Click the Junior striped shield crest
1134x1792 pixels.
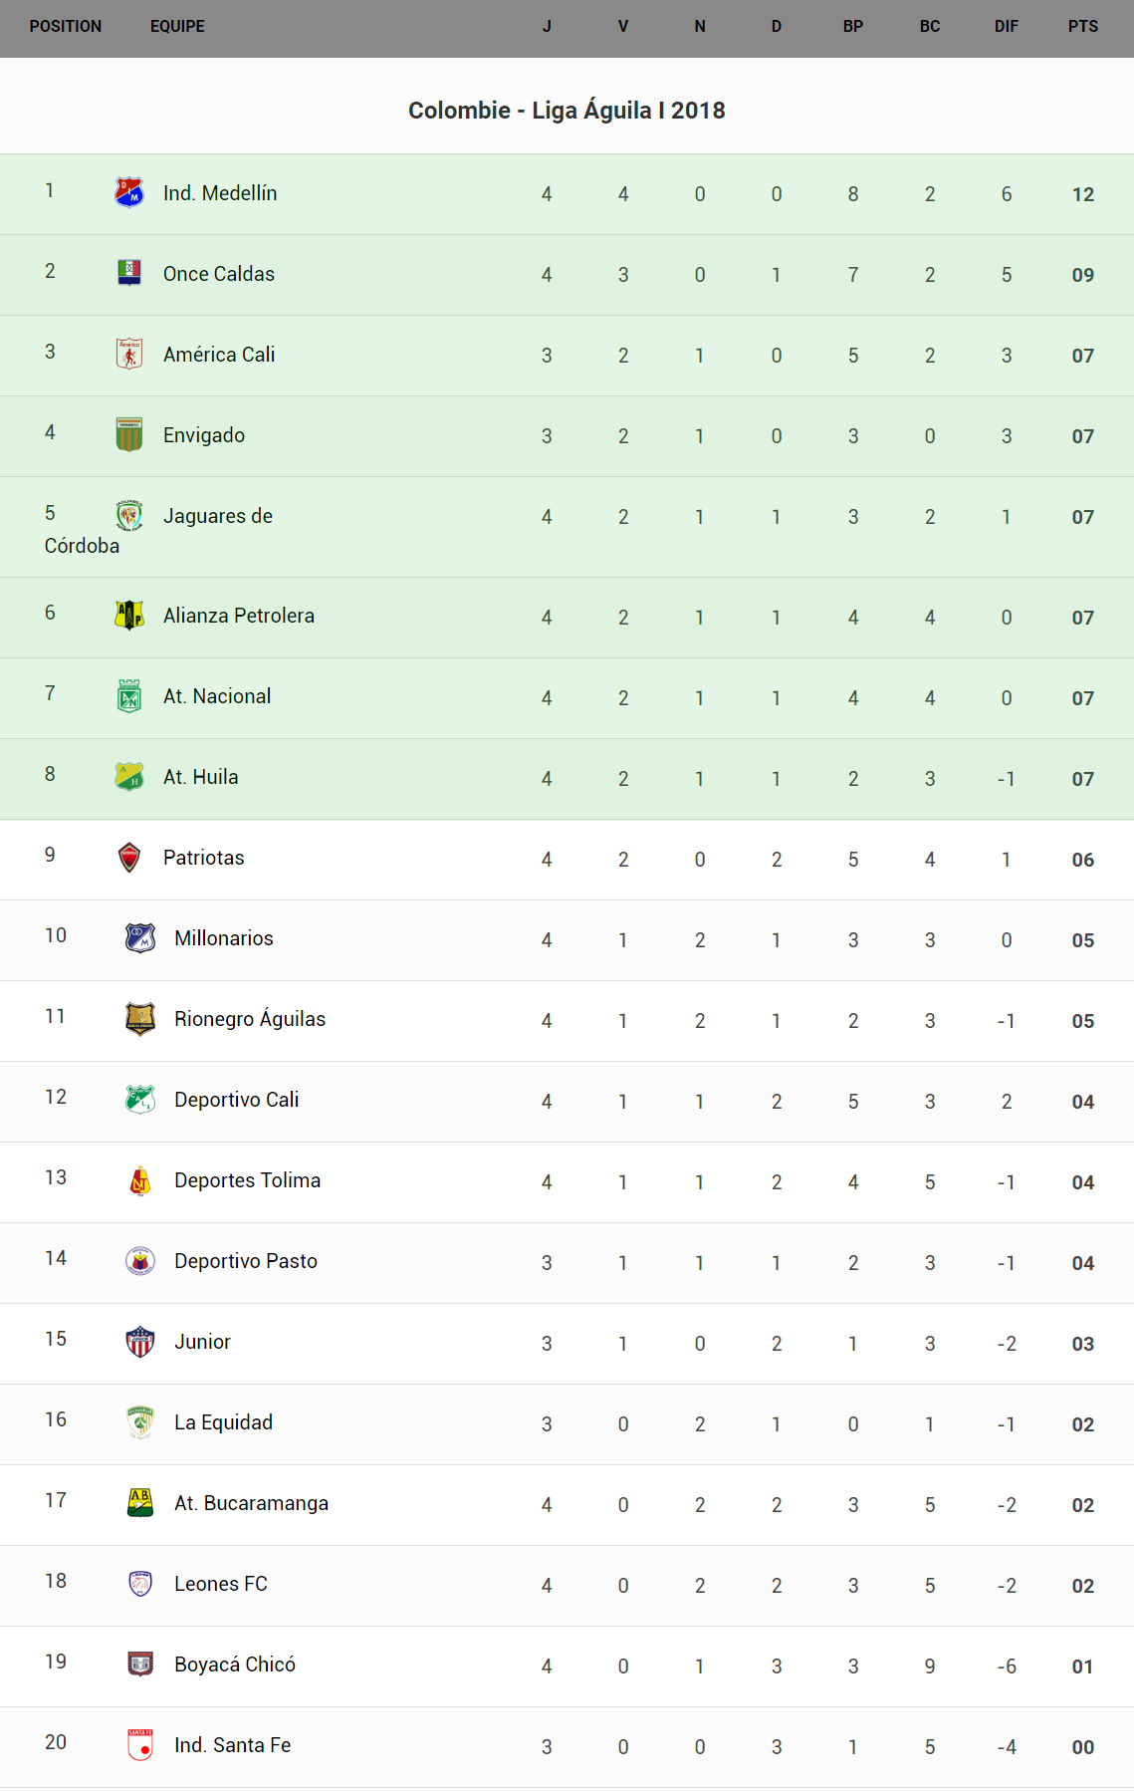(x=140, y=1341)
